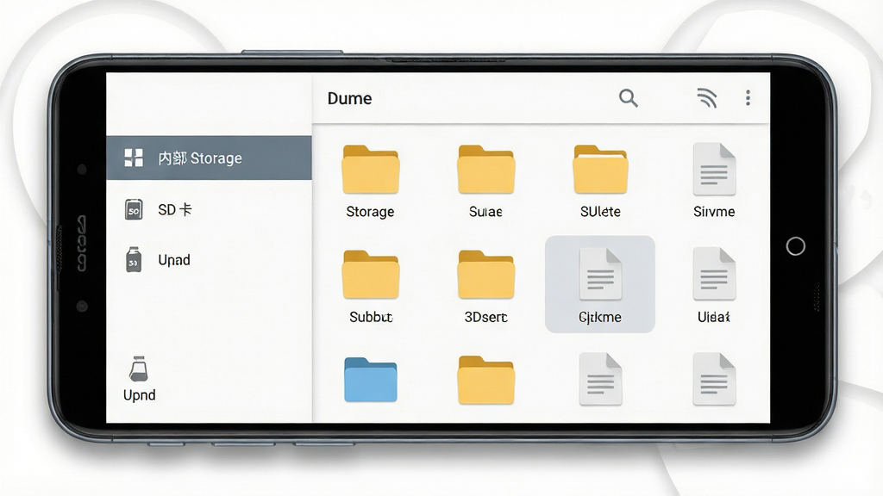Select the unlabeled document beneath Uidak

point(714,379)
